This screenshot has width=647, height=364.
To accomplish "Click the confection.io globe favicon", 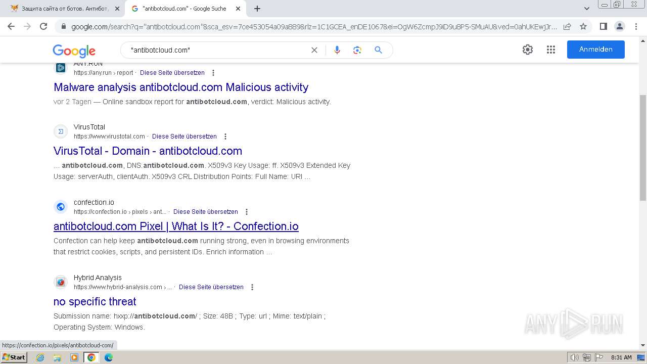I will pyautogui.click(x=61, y=207).
